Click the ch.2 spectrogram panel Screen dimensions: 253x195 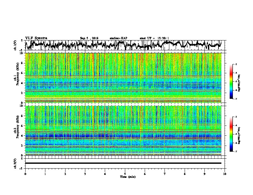pos(123,131)
